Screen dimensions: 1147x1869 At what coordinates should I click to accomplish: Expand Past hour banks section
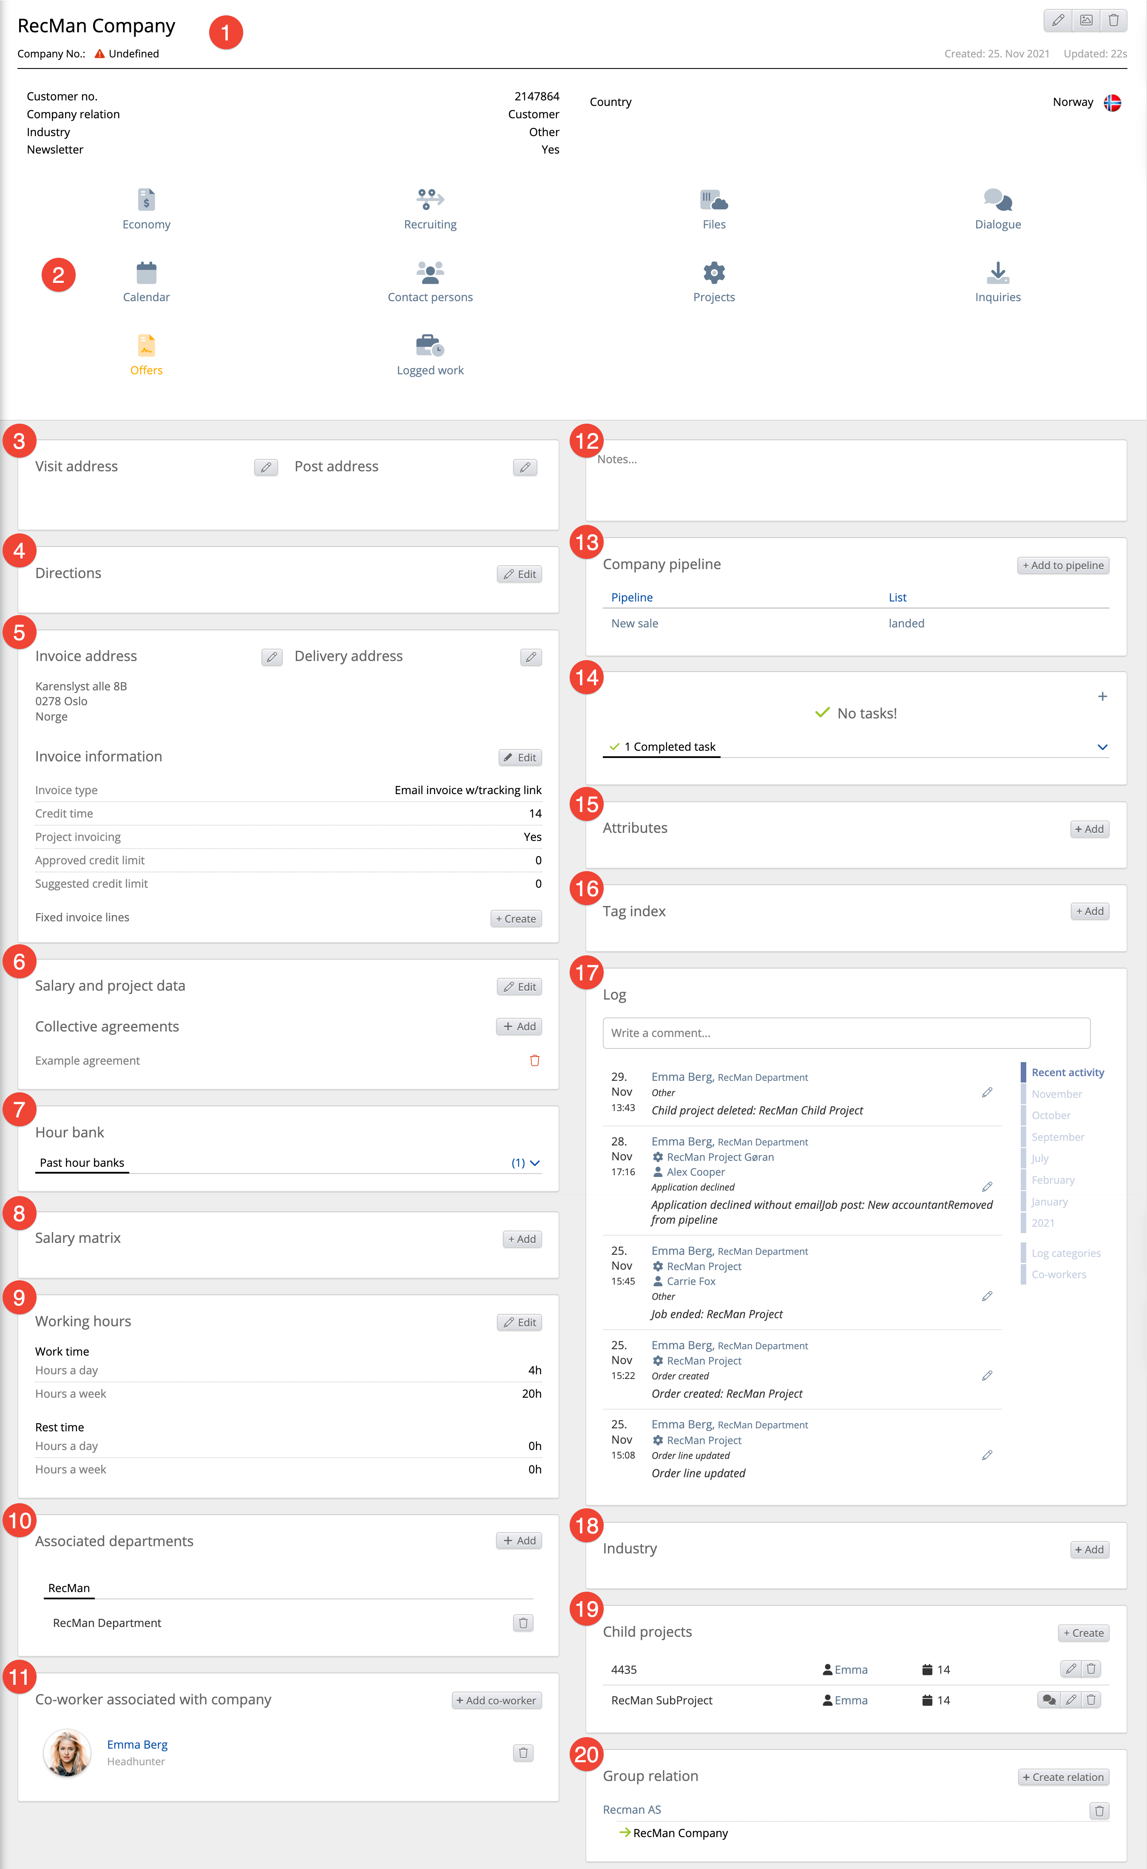[x=534, y=1162]
